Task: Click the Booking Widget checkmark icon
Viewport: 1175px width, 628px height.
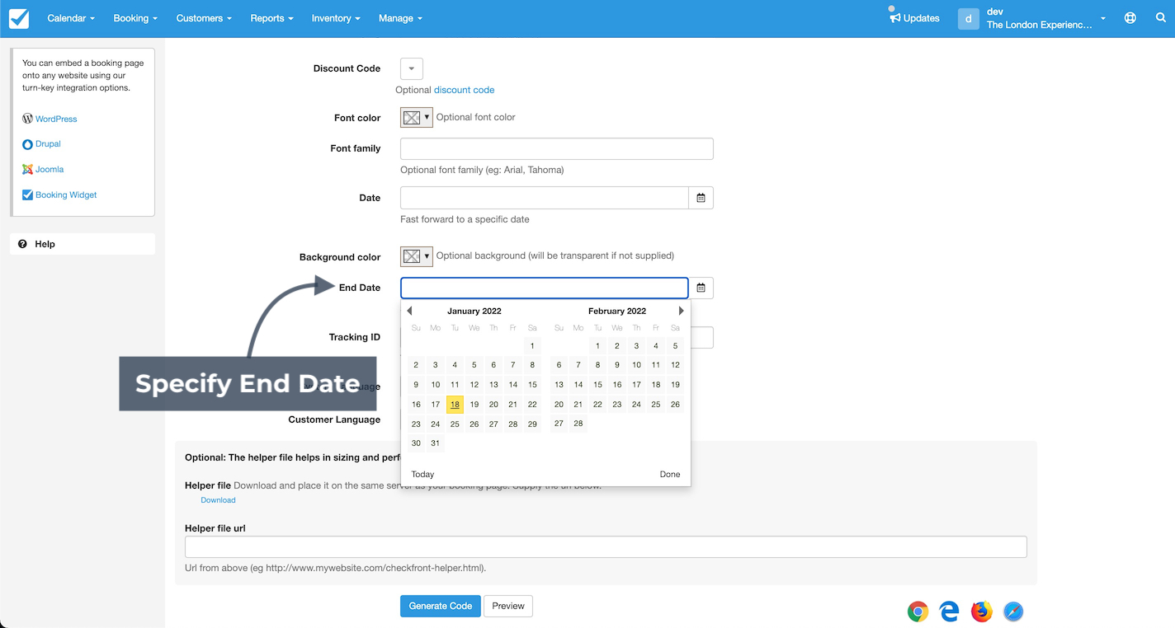Action: 27,194
